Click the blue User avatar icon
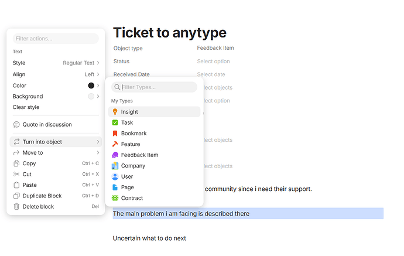The image size is (404, 256). [115, 176]
